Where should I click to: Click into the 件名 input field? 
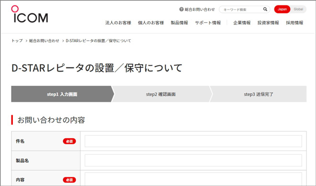193,141
